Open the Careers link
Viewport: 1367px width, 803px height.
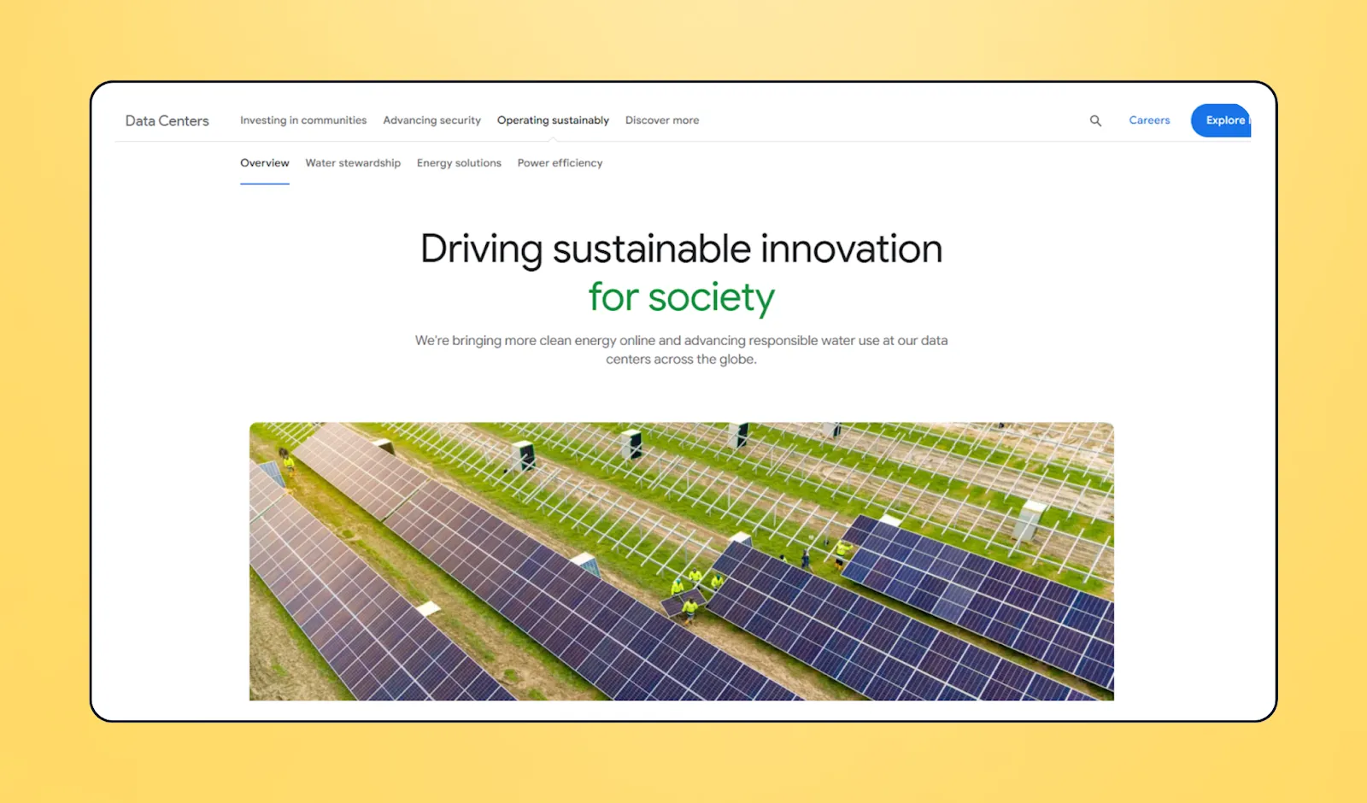point(1149,120)
